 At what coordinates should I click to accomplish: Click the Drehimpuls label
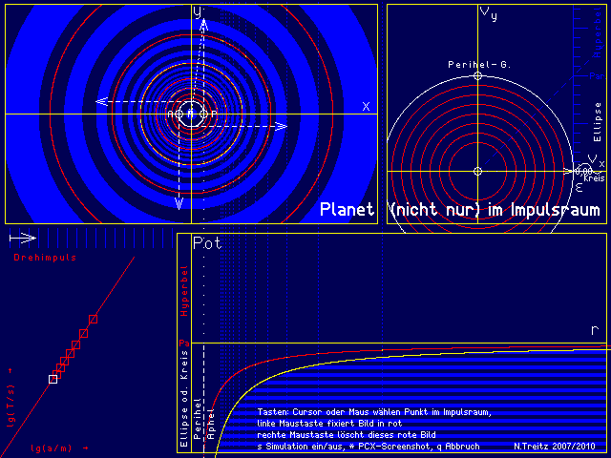(x=45, y=257)
